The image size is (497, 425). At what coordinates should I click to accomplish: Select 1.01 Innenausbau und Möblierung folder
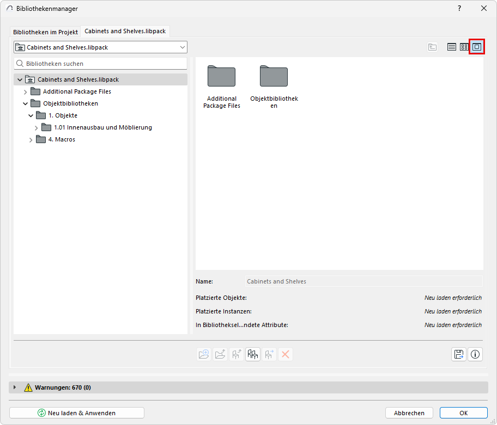pos(102,127)
